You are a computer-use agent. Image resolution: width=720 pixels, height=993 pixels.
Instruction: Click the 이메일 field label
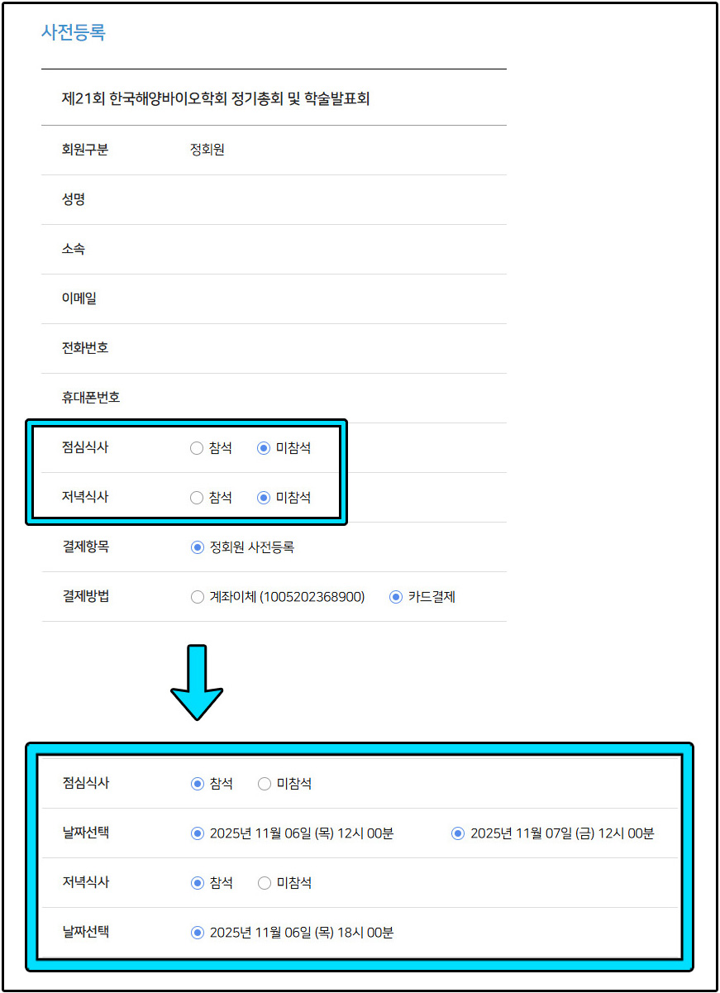(79, 298)
